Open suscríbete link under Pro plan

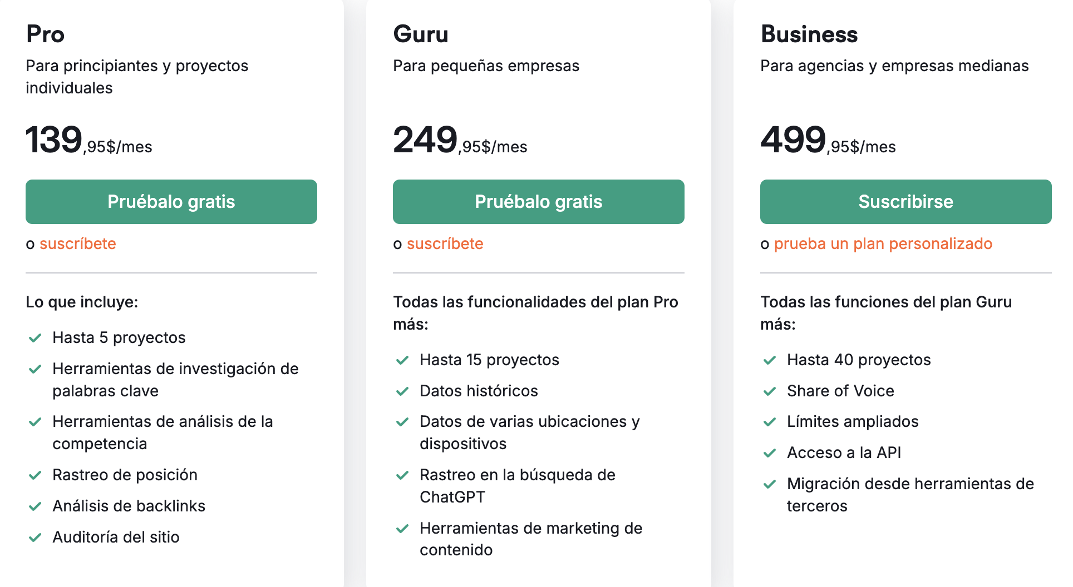pyautogui.click(x=78, y=243)
